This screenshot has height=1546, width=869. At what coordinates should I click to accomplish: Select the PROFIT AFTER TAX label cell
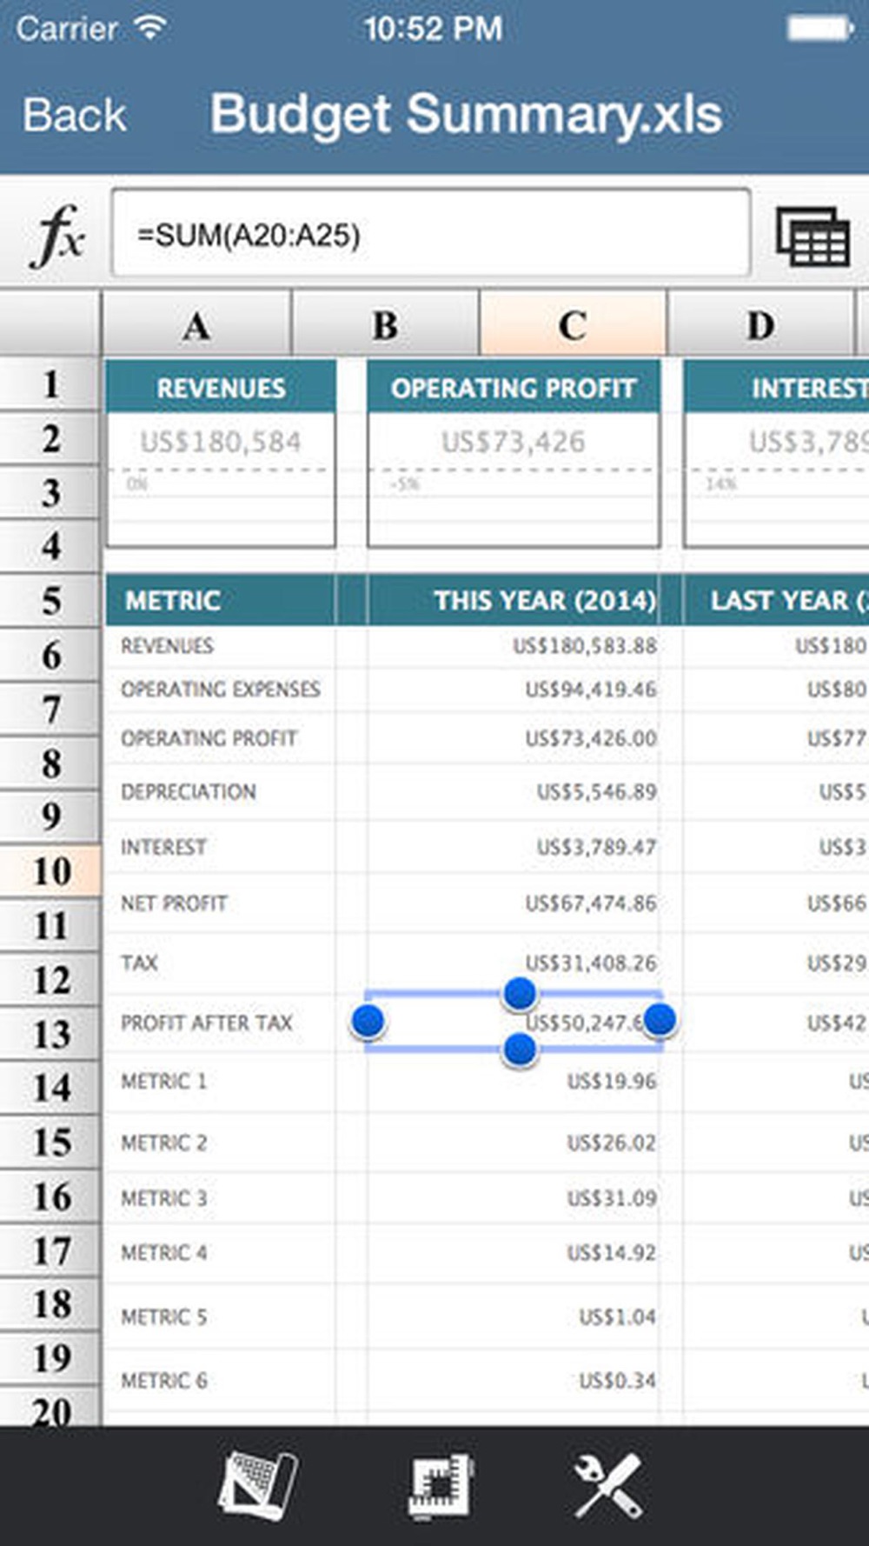click(x=221, y=1023)
